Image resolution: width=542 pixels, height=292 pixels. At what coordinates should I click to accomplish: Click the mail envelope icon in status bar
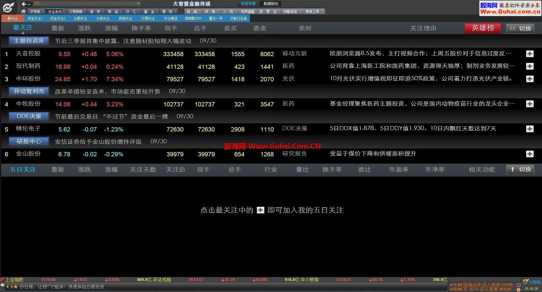3,285
